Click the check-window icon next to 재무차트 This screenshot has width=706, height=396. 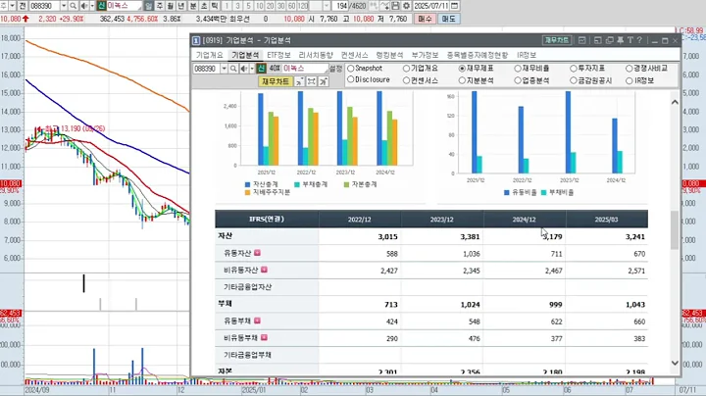[581, 40]
